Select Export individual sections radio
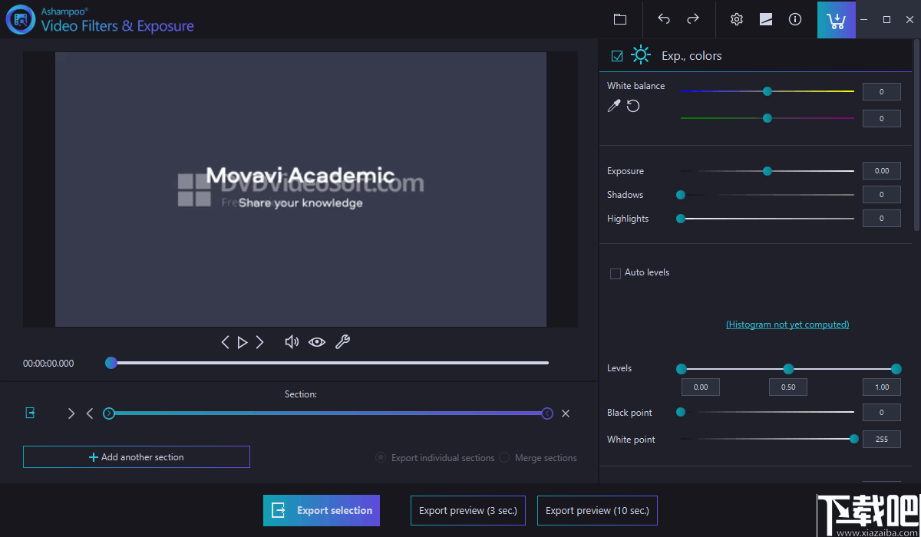Viewport: 921px width, 537px height. (x=381, y=457)
